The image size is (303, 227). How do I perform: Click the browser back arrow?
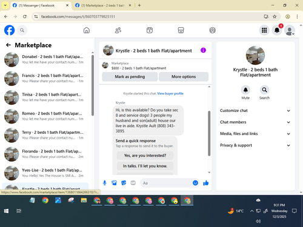coord(6,16)
